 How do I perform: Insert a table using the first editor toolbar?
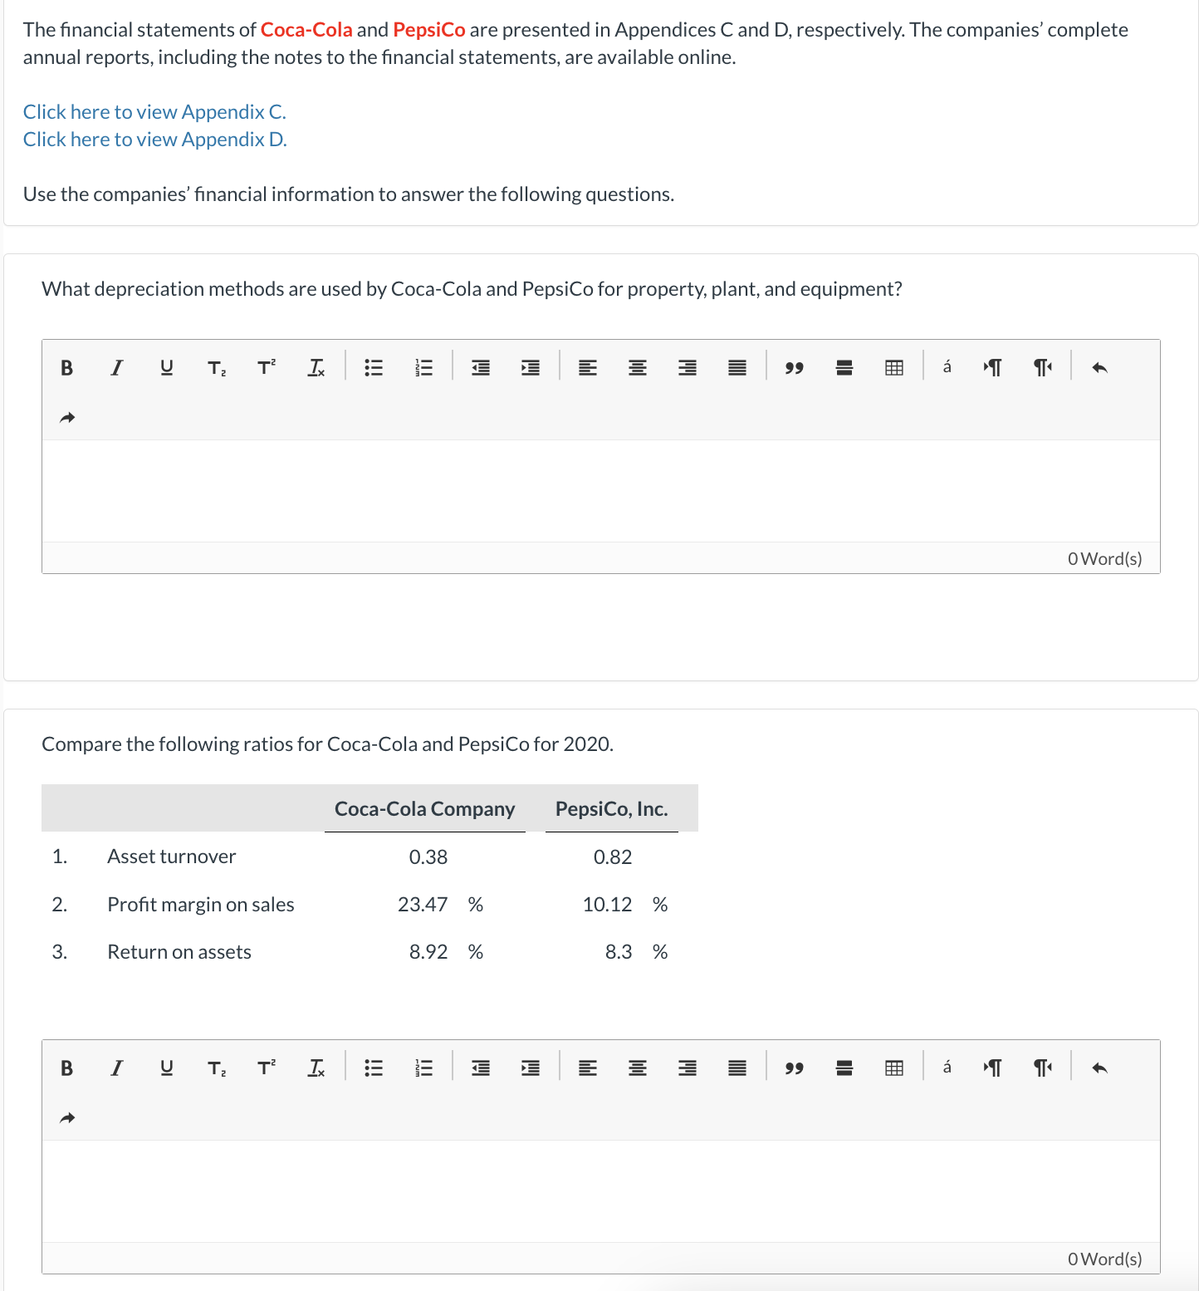(x=893, y=366)
